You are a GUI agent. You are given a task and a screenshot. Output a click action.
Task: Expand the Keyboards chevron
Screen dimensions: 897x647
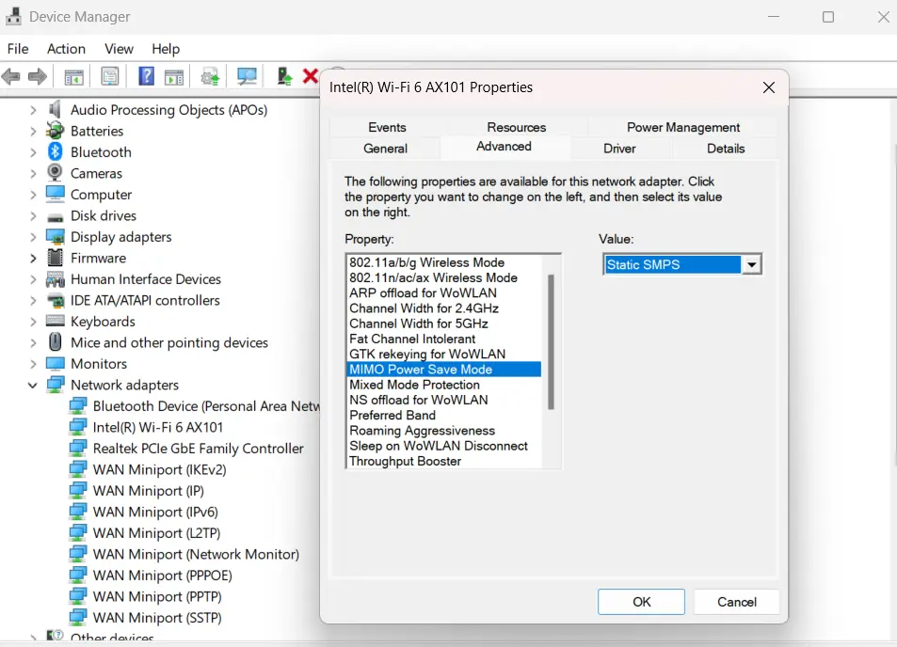(x=33, y=322)
